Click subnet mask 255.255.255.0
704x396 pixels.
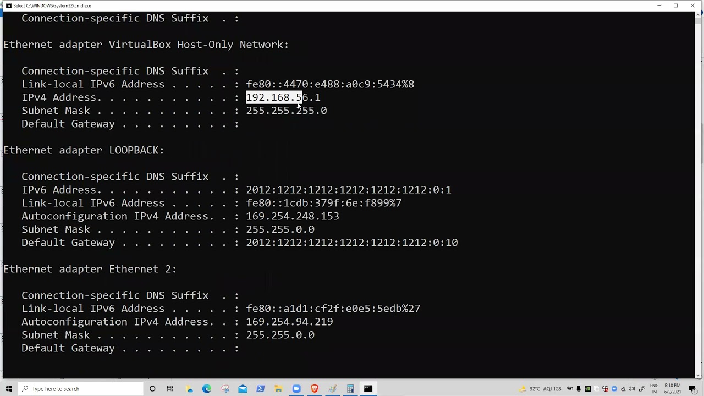click(286, 111)
